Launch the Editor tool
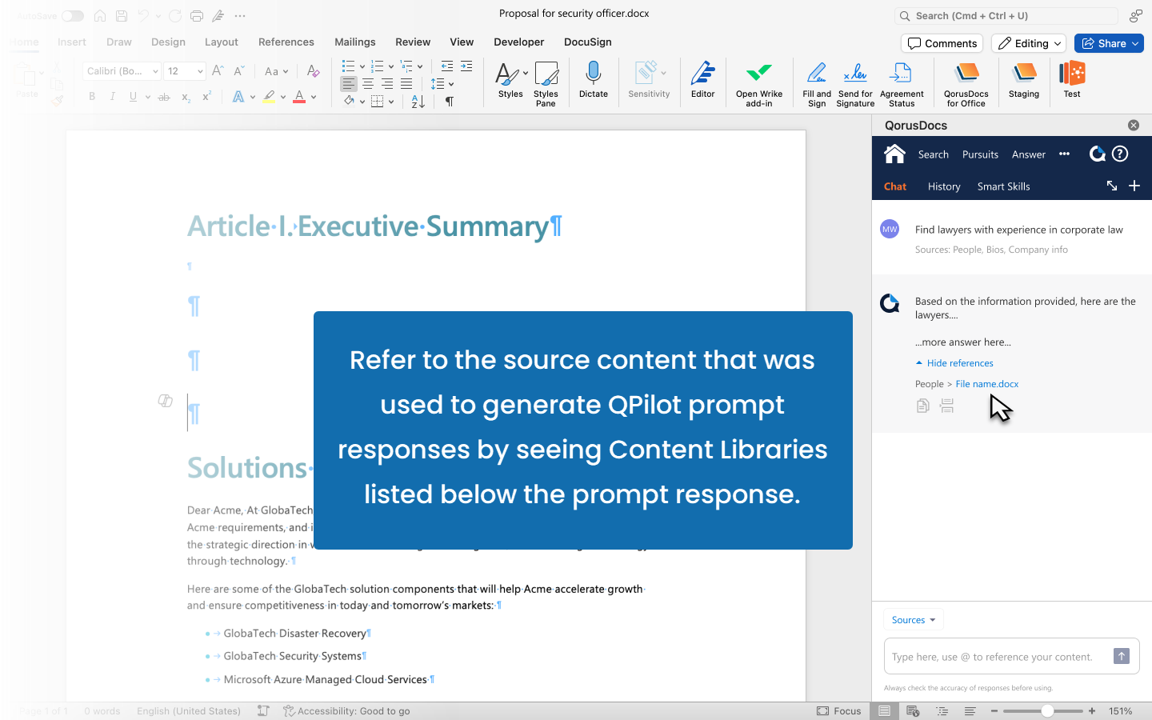The image size is (1152, 720). click(702, 81)
